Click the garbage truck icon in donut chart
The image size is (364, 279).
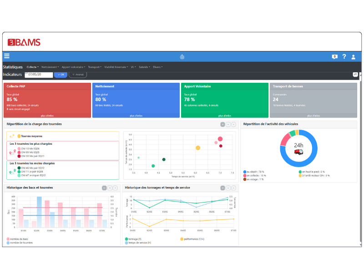[298, 151]
